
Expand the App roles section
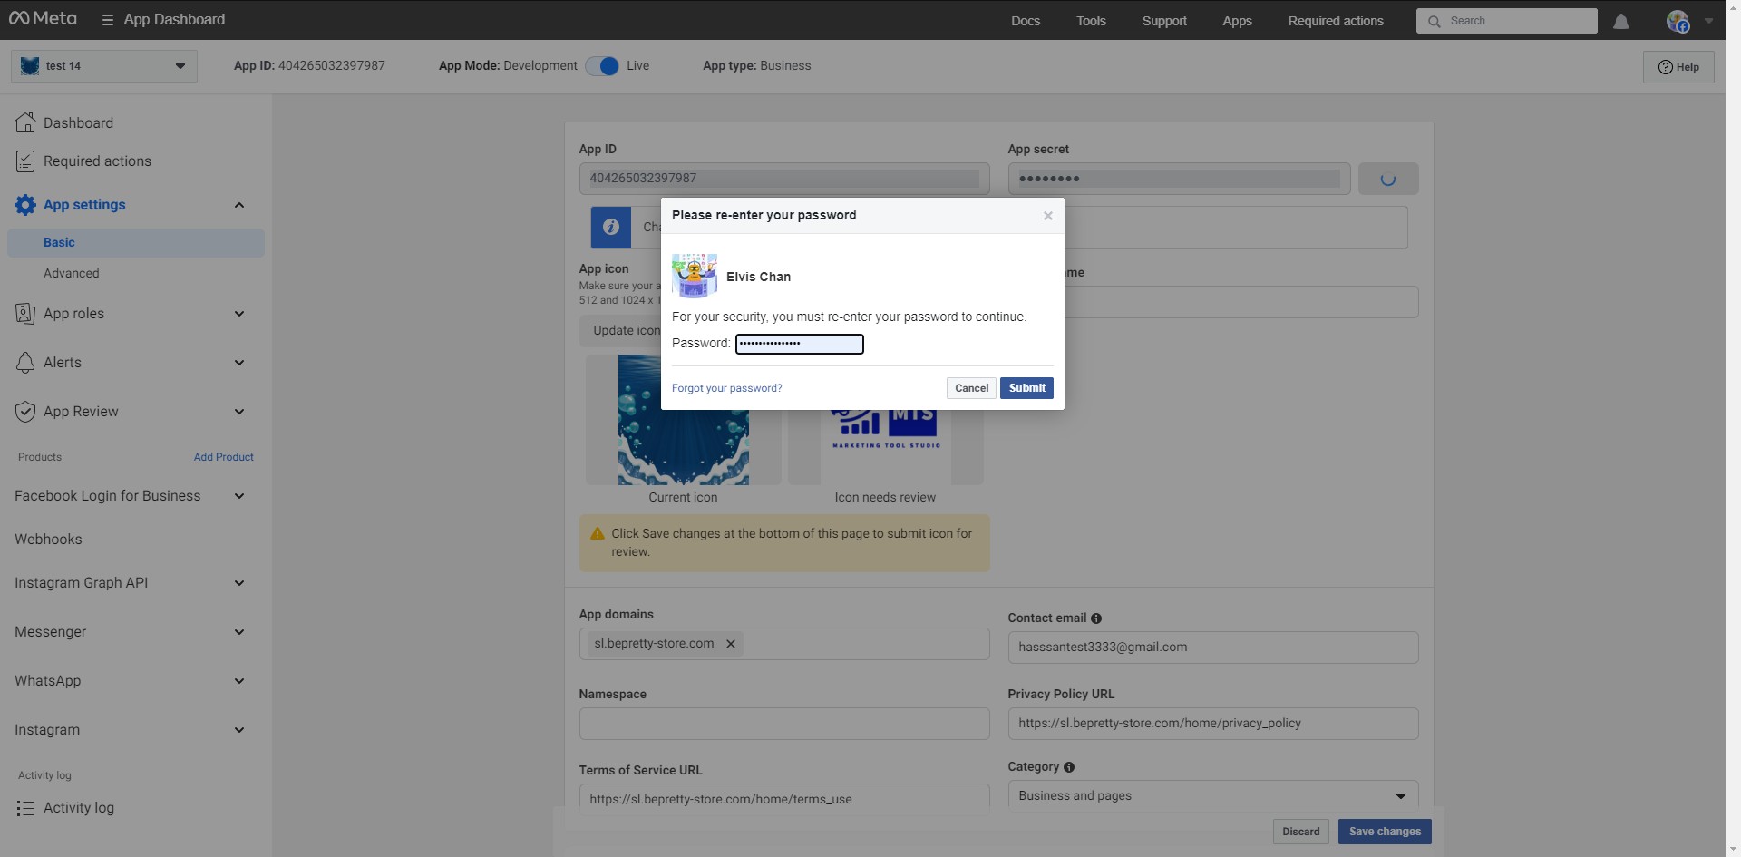(239, 314)
